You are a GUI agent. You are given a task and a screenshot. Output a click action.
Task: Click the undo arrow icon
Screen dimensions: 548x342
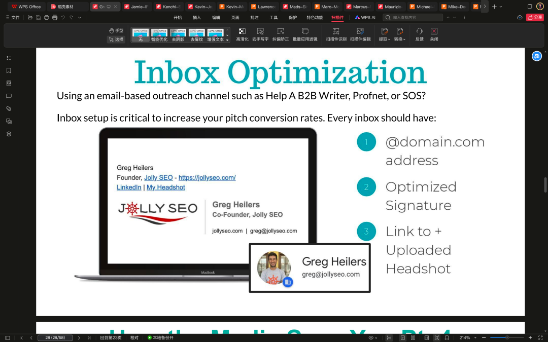[x=63, y=17]
